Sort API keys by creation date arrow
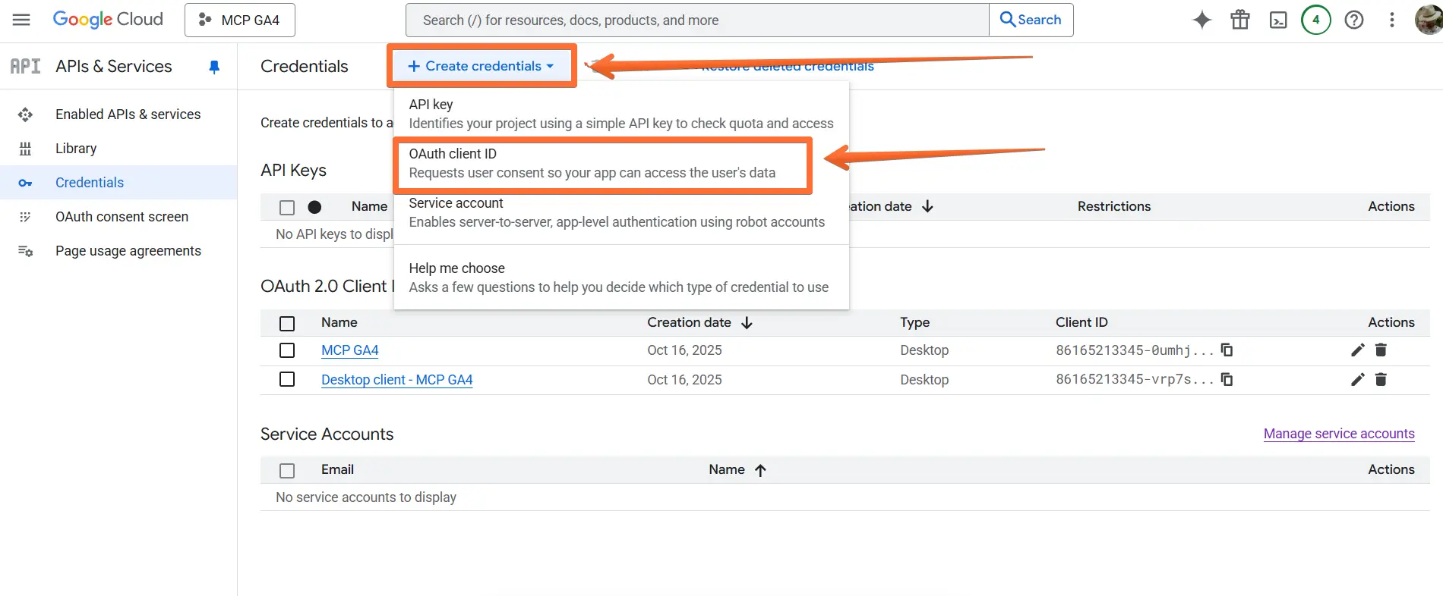This screenshot has height=596, width=1443. pos(927,206)
